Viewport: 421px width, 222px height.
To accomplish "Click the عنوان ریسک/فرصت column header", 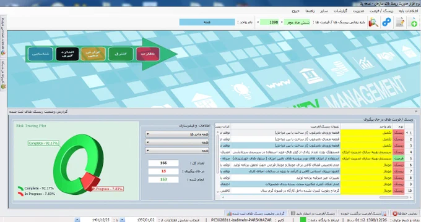I will [x=285, y=126].
